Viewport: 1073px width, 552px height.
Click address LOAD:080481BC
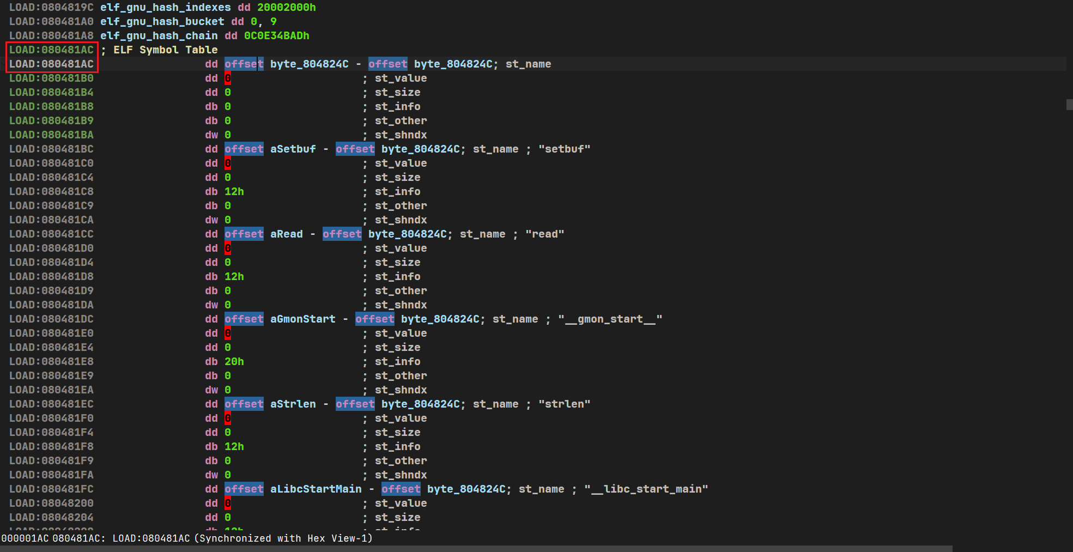pyautogui.click(x=51, y=149)
